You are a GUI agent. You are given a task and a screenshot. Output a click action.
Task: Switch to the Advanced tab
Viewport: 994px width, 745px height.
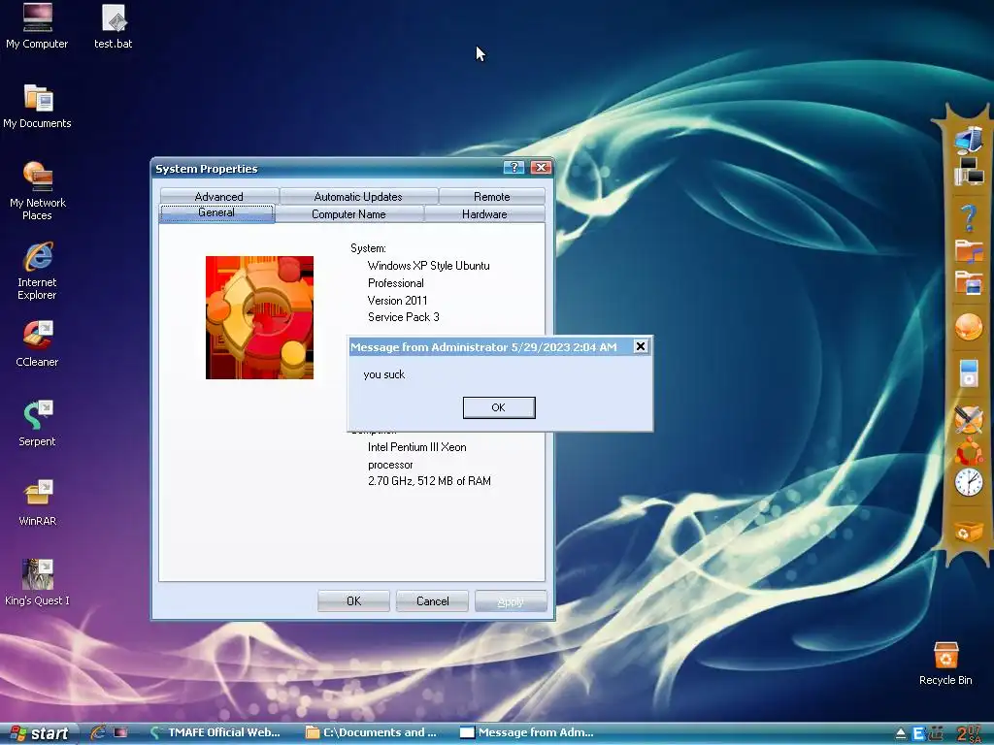click(x=219, y=196)
